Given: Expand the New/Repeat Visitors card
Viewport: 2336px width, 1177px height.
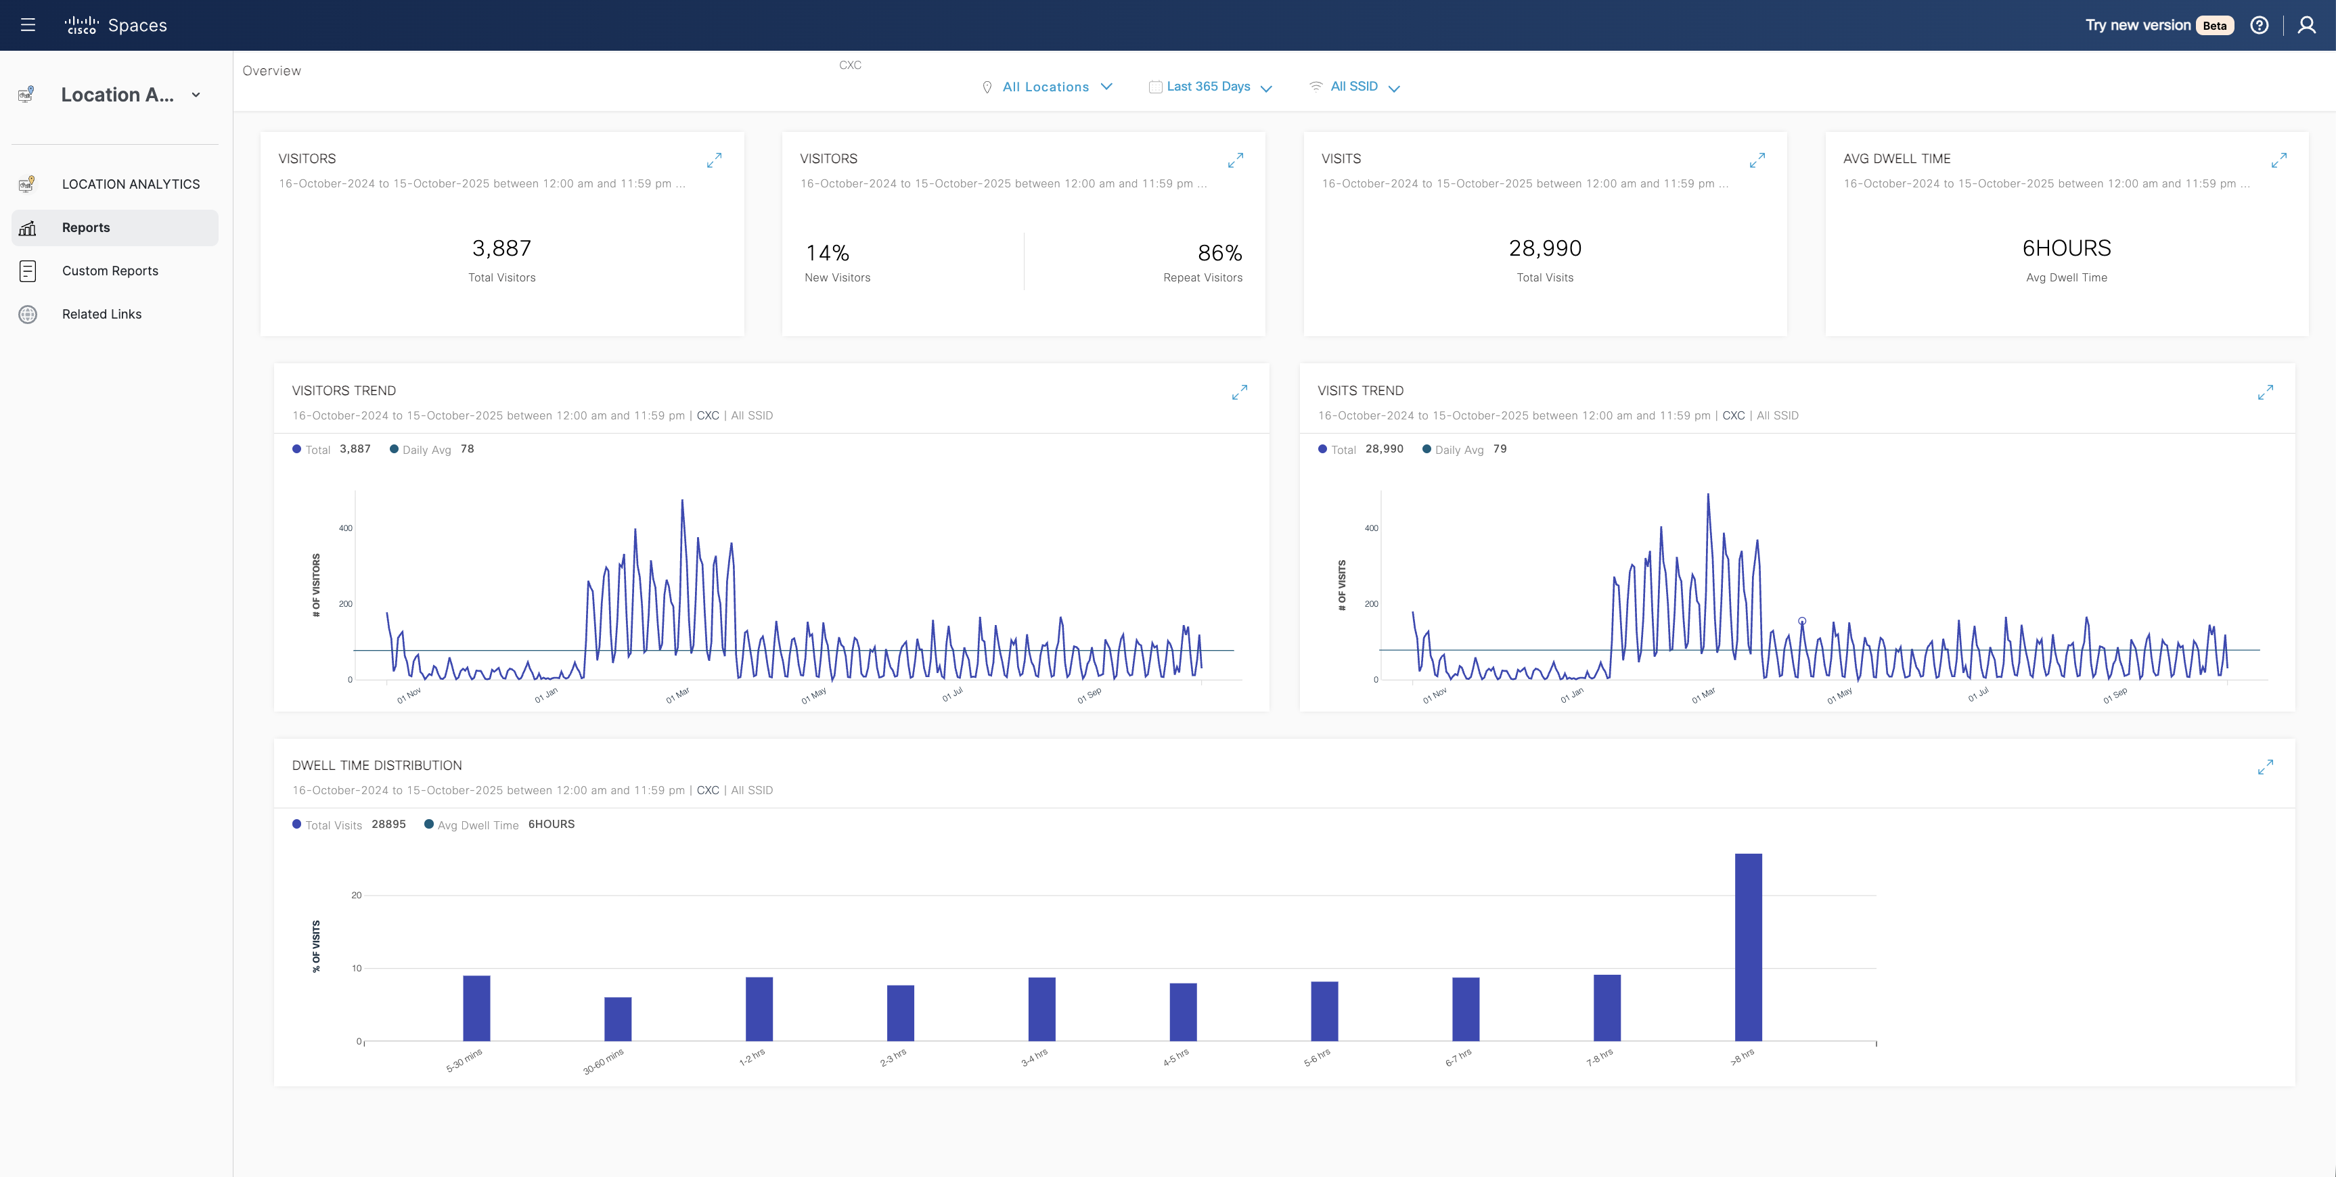Looking at the screenshot, I should tap(1235, 160).
